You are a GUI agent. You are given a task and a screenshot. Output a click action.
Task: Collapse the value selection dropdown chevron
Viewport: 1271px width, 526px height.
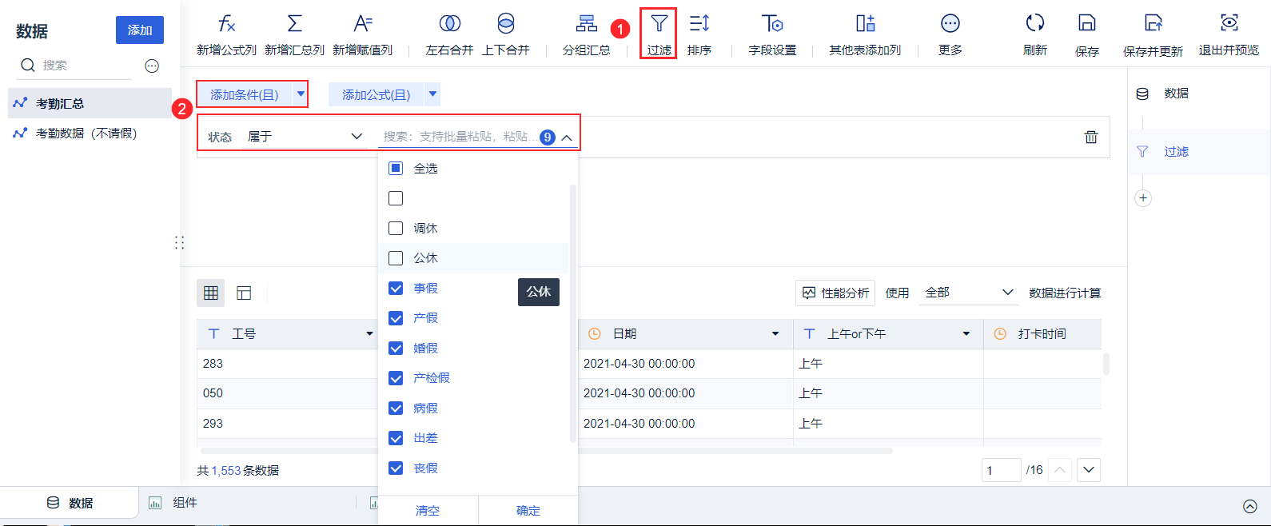tap(567, 137)
